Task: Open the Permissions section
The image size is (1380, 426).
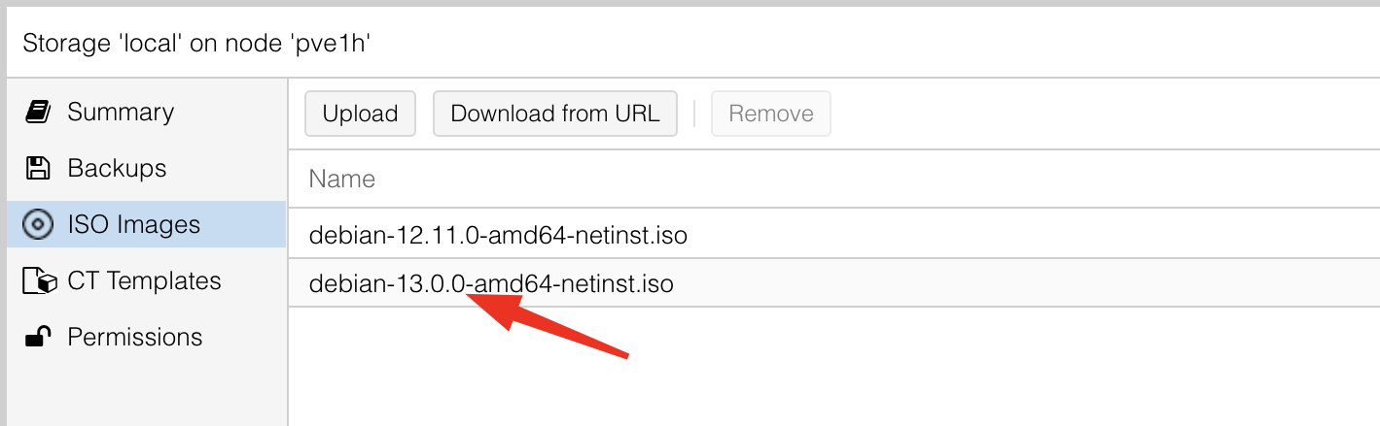Action: [x=134, y=337]
